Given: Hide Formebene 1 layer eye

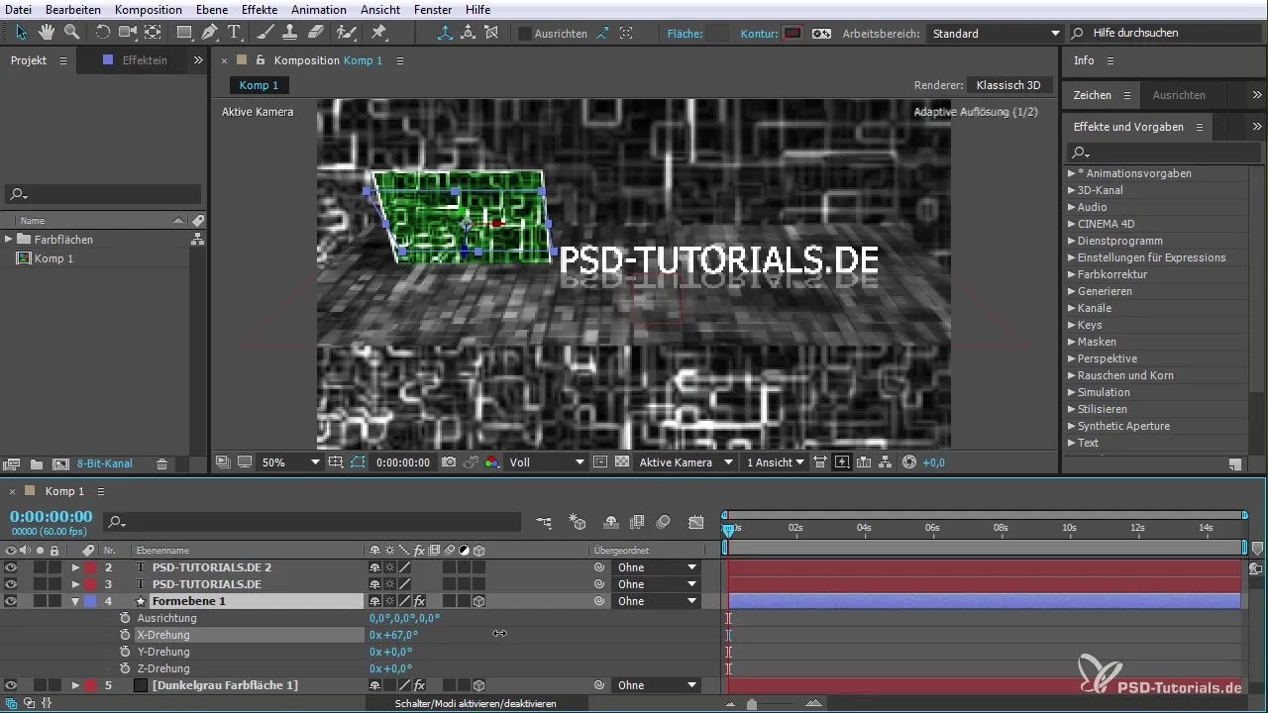Looking at the screenshot, I should [x=11, y=601].
